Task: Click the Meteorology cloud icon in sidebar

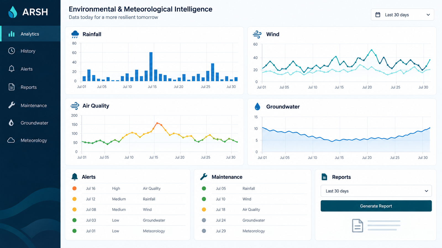Action: point(11,140)
